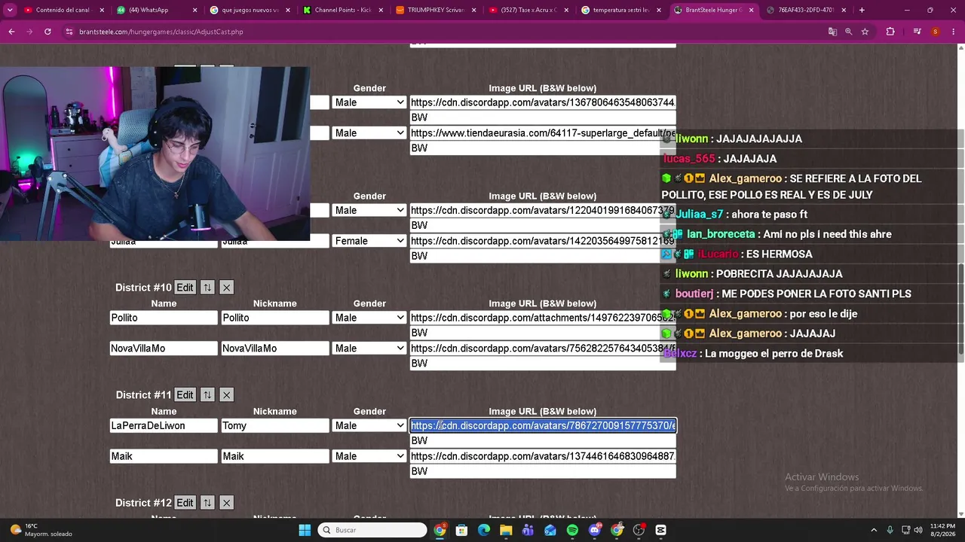Switch to the TRIUMPHKEY Scrivan tab
The width and height of the screenshot is (965, 542).
click(x=435, y=10)
